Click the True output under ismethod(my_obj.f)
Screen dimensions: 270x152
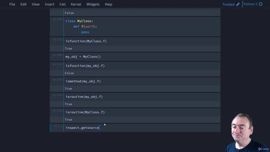click(68, 89)
